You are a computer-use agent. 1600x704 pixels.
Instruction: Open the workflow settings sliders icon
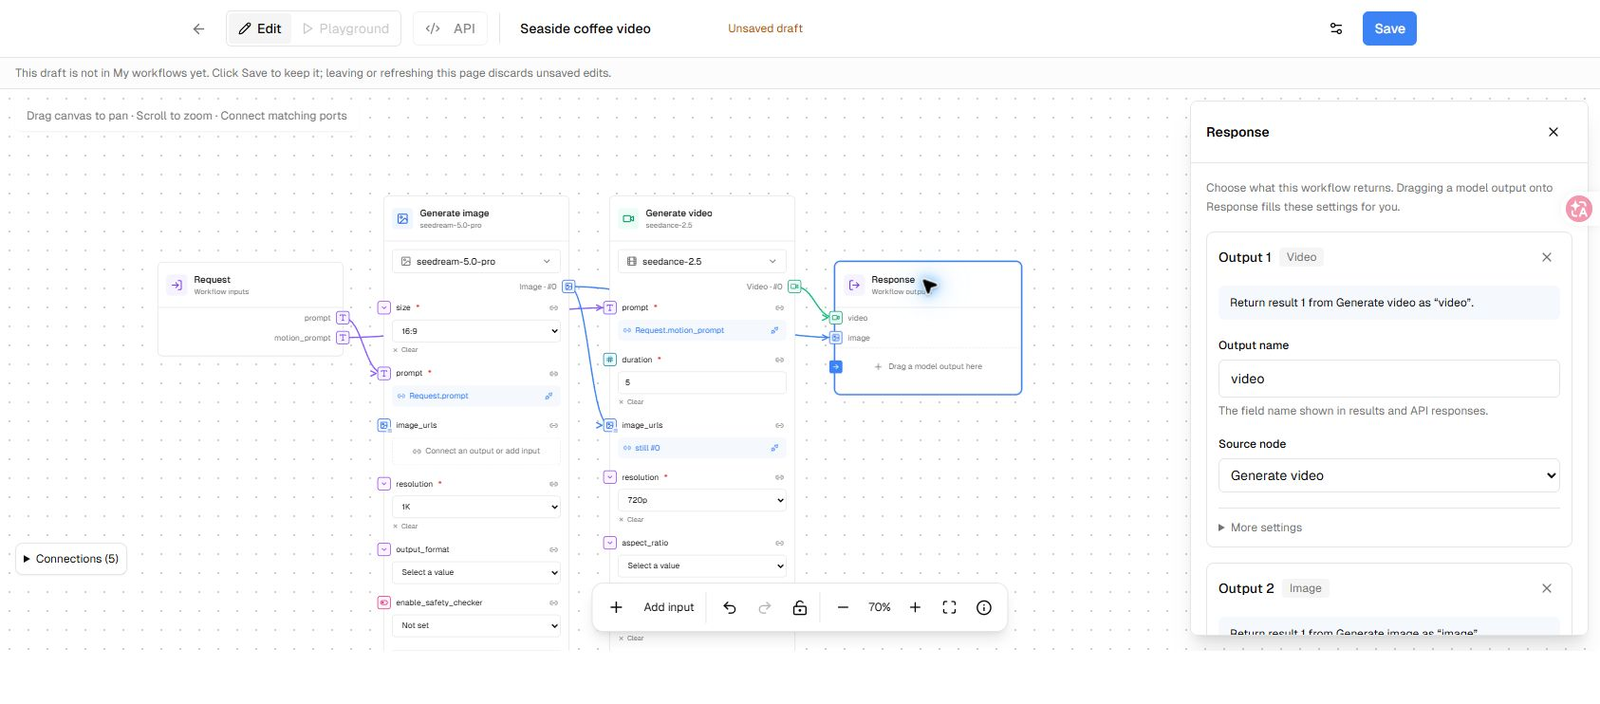[x=1336, y=28]
